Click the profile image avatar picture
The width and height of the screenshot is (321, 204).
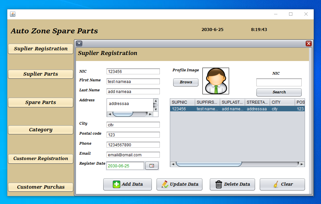(x=215, y=81)
